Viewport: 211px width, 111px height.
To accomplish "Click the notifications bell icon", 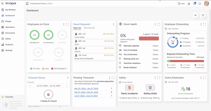I will point(200,4).
